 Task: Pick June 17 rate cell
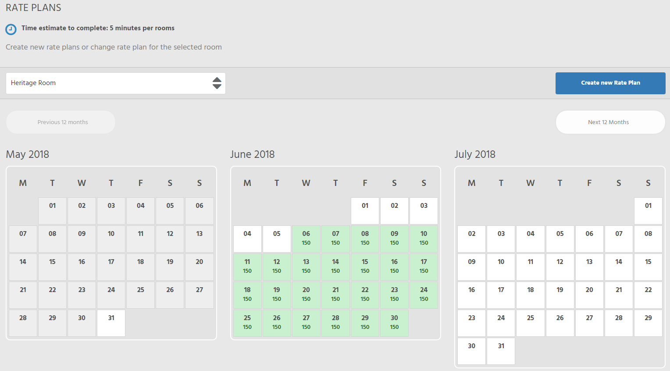[x=424, y=267]
